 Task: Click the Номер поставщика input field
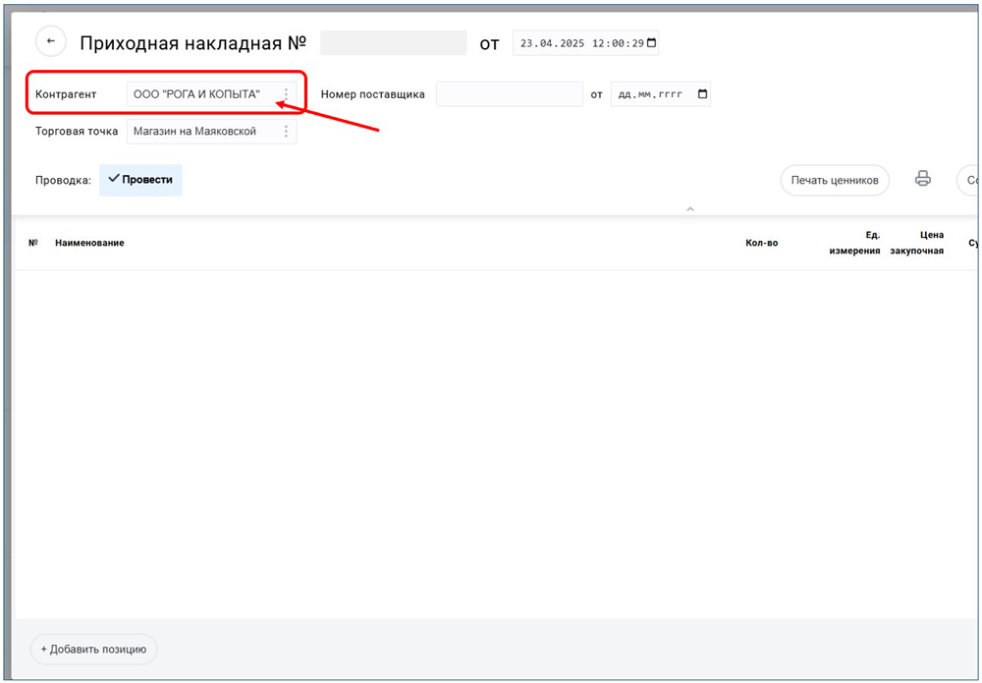click(x=509, y=94)
